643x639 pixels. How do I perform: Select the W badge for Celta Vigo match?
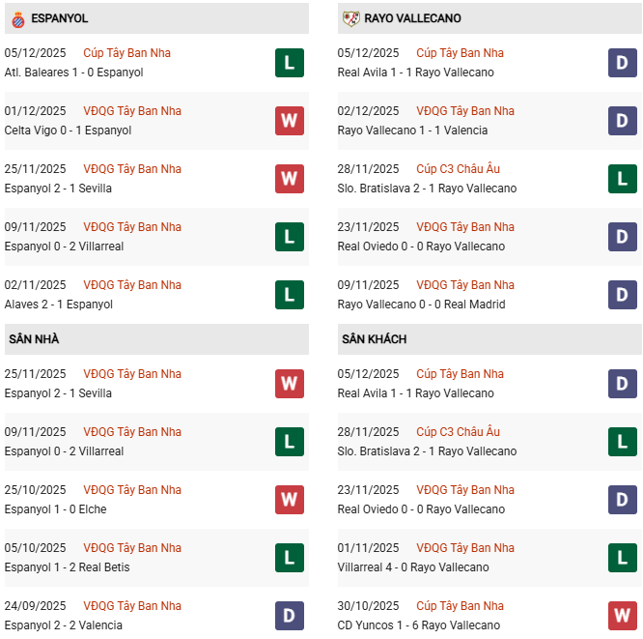coord(290,121)
